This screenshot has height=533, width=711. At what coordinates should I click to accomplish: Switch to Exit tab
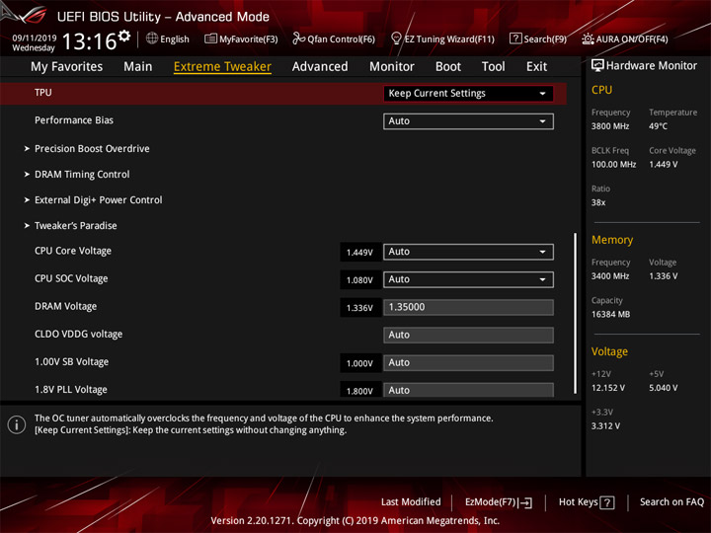[x=536, y=67]
